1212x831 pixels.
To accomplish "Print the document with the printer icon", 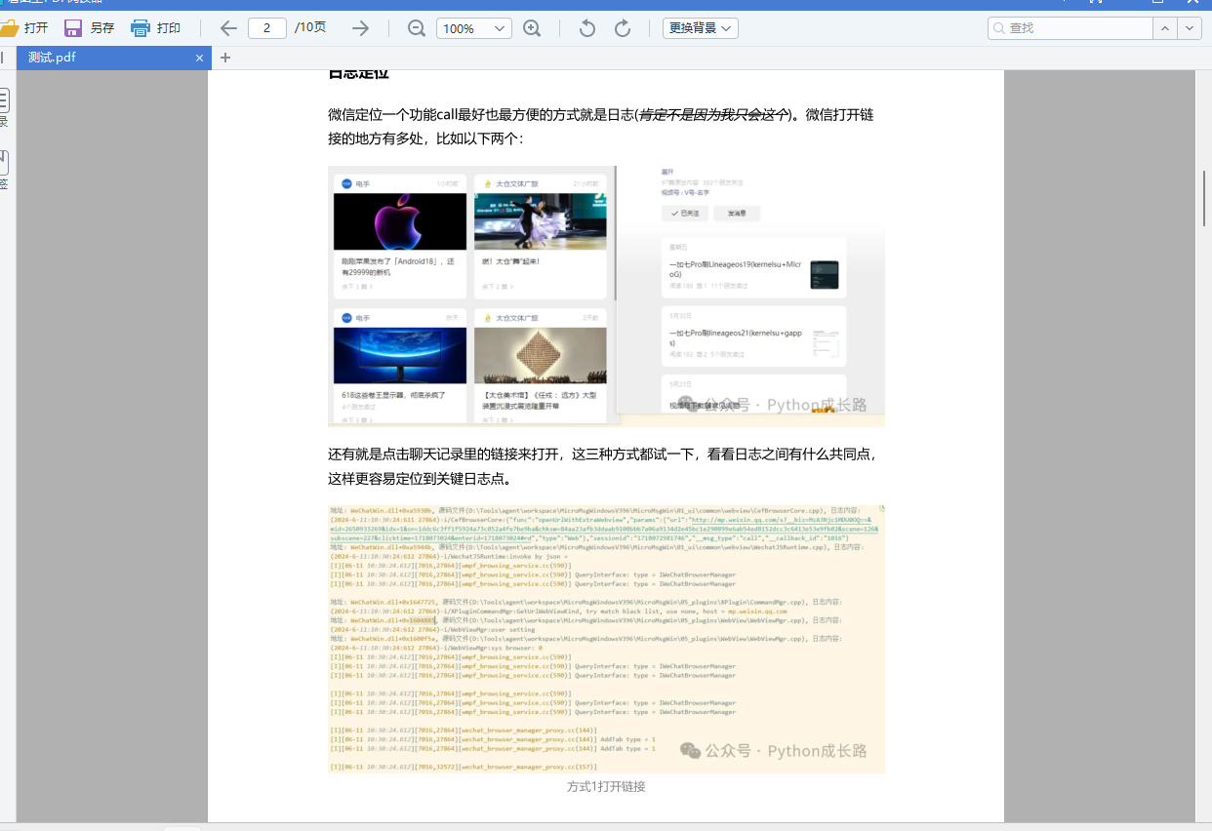I will [141, 28].
